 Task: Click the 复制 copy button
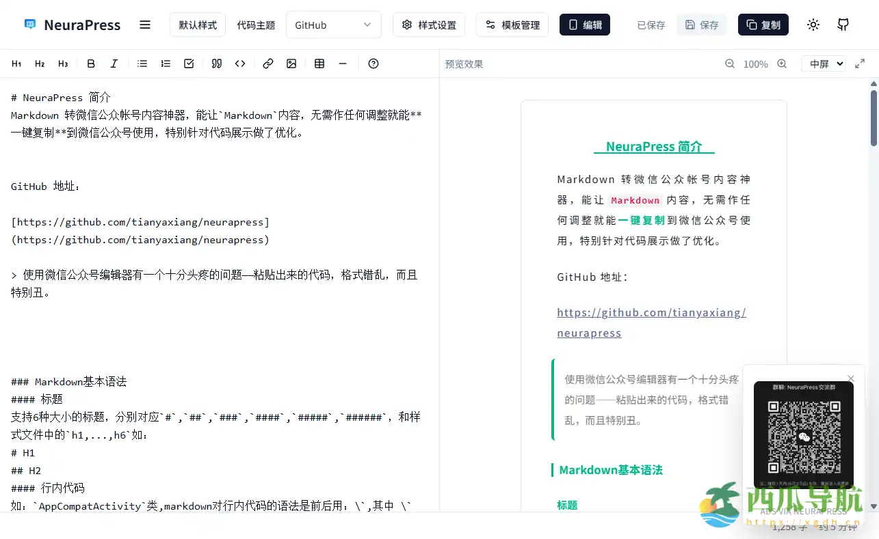coord(763,24)
